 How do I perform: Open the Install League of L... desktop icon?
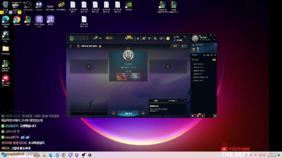pyautogui.click(x=174, y=7)
